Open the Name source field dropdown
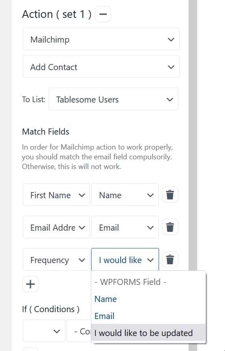 (x=125, y=195)
